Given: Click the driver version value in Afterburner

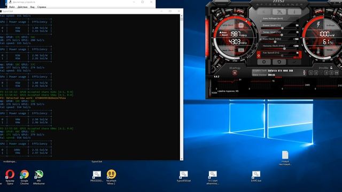Looking at the screenshot, I should [x=271, y=75].
